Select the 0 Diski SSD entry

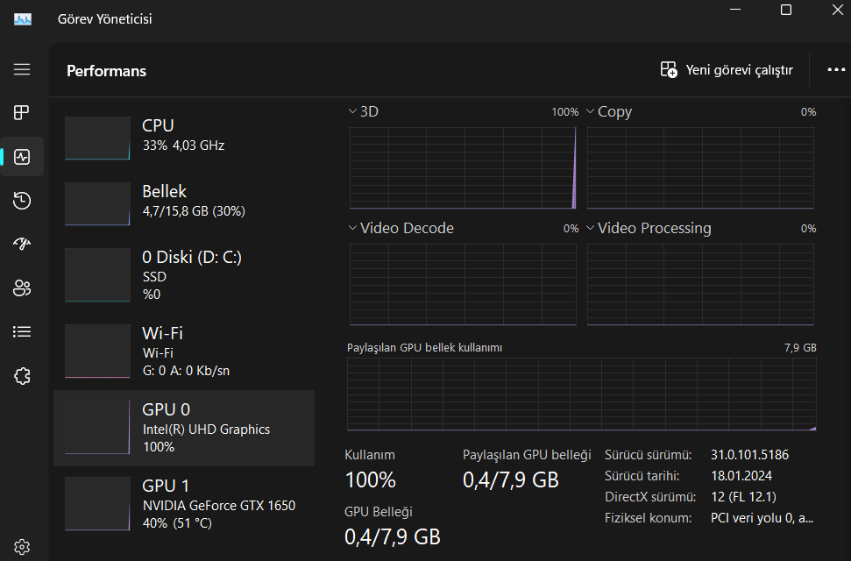[x=184, y=275]
